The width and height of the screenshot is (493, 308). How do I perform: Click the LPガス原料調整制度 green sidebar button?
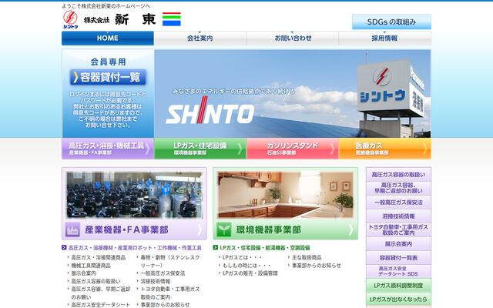click(398, 286)
